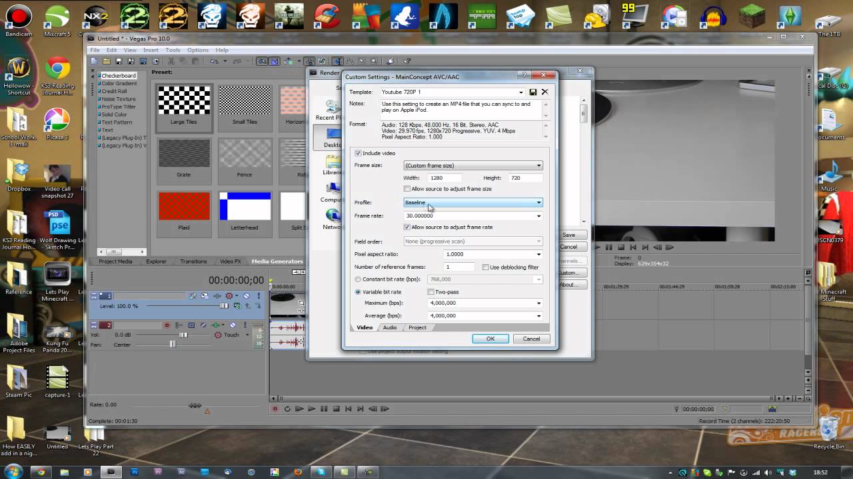Adjust audio track Pan slider
This screenshot has width=853, height=479.
(x=173, y=344)
